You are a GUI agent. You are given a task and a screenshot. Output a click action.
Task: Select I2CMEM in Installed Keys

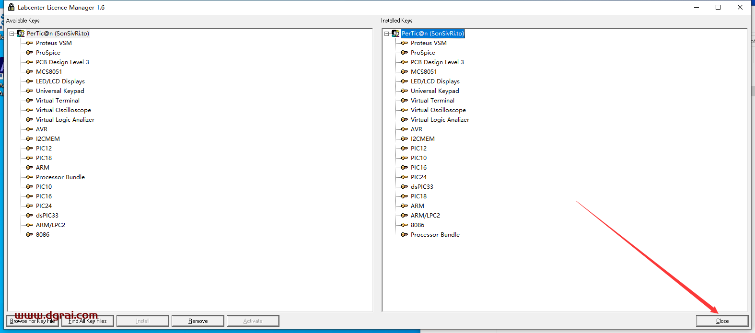pyautogui.click(x=423, y=139)
